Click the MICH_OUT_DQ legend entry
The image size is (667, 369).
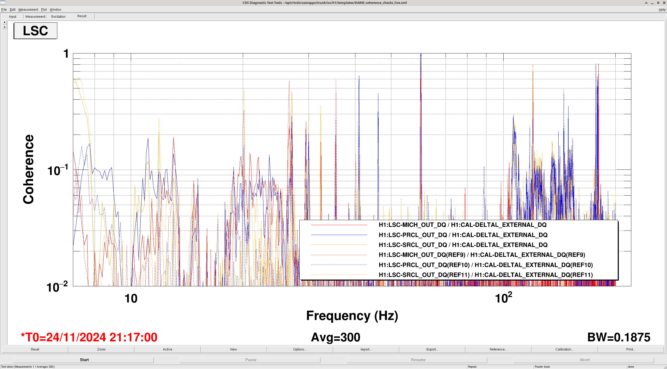462,225
